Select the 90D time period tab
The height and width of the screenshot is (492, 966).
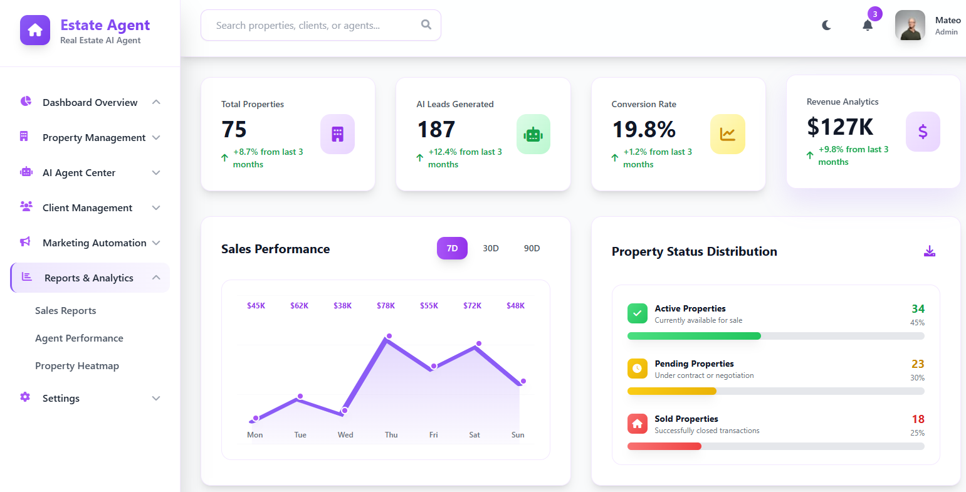[532, 248]
